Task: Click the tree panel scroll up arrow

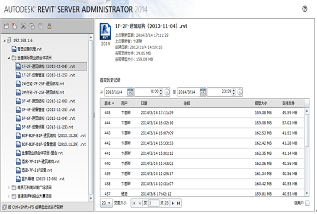Action: pyautogui.click(x=91, y=37)
